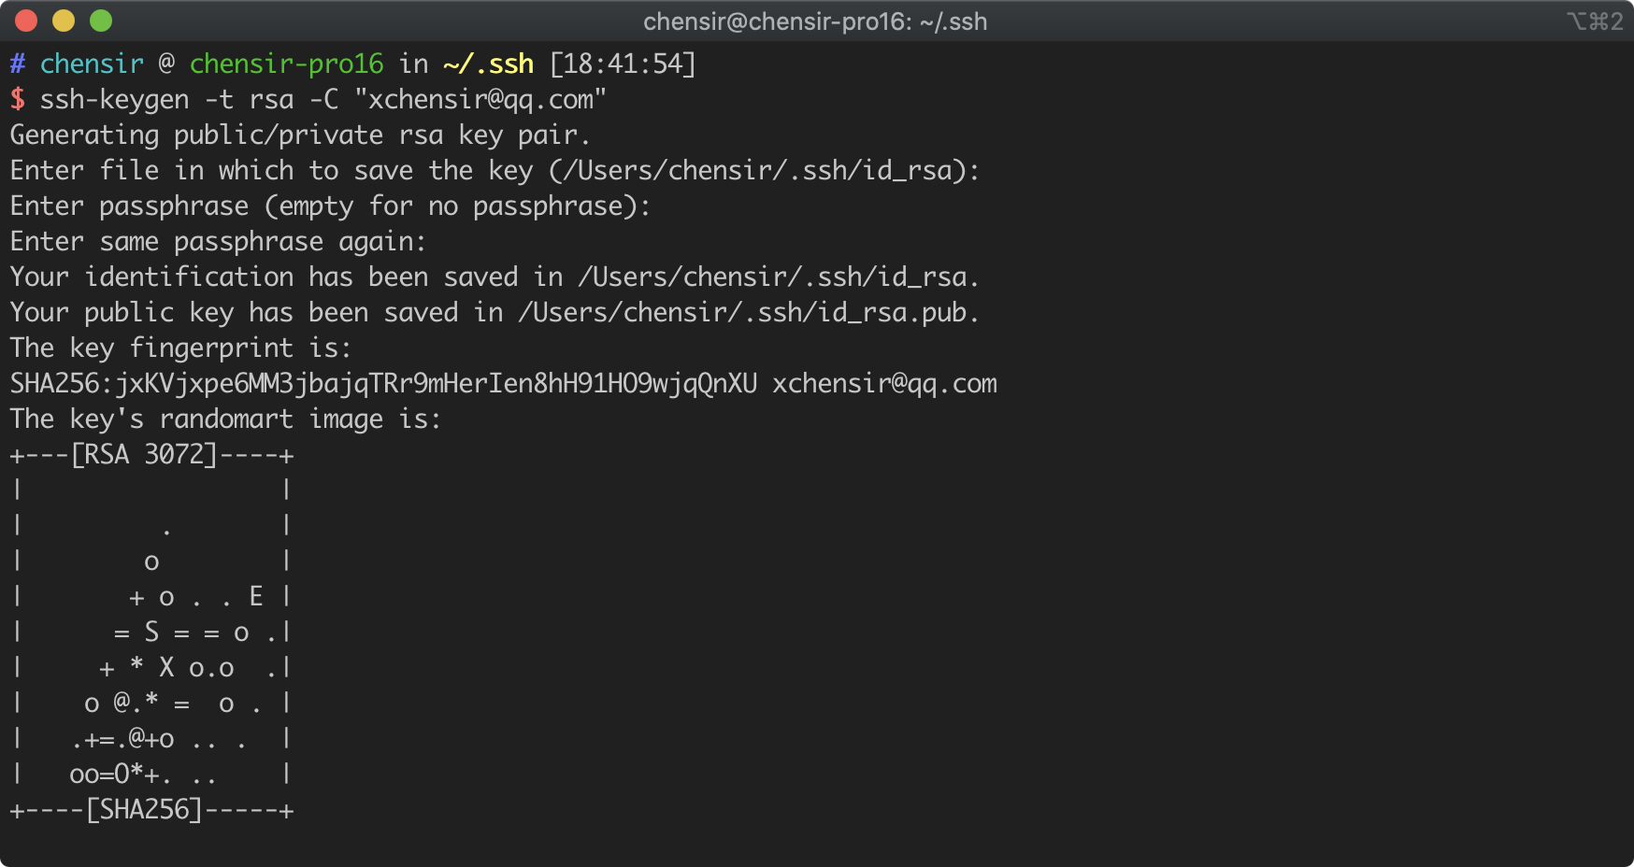
Task: Click the letter S in the randomart
Action: (151, 632)
